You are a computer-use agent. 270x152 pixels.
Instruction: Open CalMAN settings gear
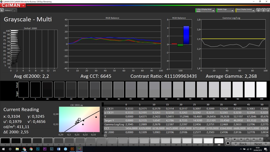[258, 10]
